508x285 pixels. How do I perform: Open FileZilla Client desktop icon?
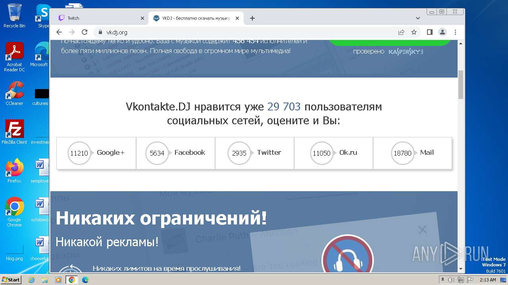[x=14, y=132]
